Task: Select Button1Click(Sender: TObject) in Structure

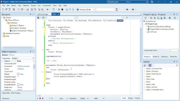Action: pyautogui.click(x=22, y=31)
